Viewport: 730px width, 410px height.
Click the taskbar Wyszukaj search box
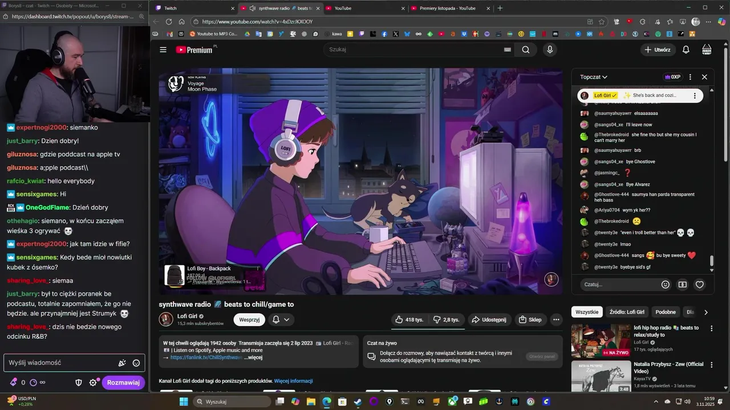[232, 401]
